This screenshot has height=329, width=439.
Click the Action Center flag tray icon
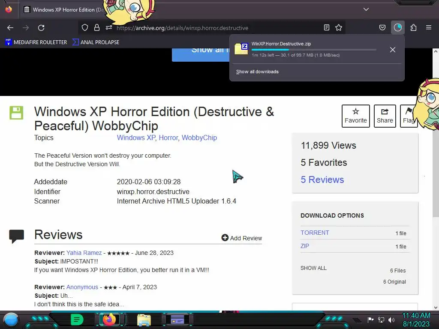coord(370,320)
